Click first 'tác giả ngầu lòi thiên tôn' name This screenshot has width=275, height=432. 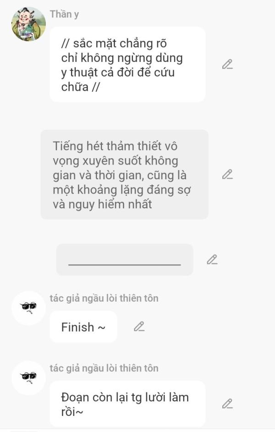(104, 298)
